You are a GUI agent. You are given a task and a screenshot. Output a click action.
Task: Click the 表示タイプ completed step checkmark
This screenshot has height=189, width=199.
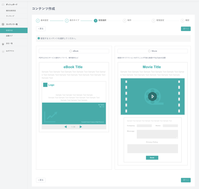coord(66,21)
